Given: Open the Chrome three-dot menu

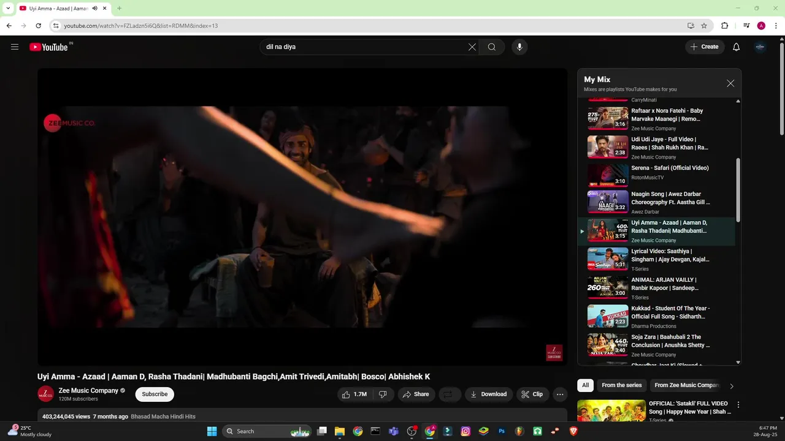Looking at the screenshot, I should pos(775,26).
